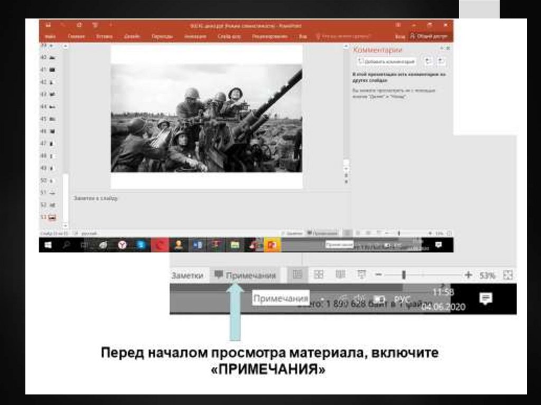Open the Файл ribbon tab

(50, 36)
